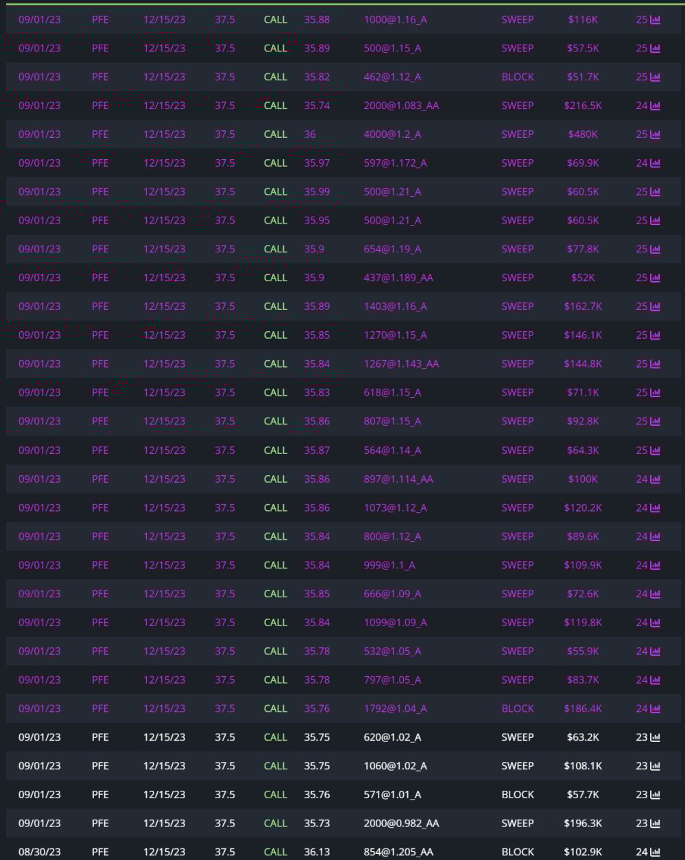Select the BLOCK label on $186.4K row
The height and width of the screenshot is (860, 685).
pyautogui.click(x=518, y=708)
